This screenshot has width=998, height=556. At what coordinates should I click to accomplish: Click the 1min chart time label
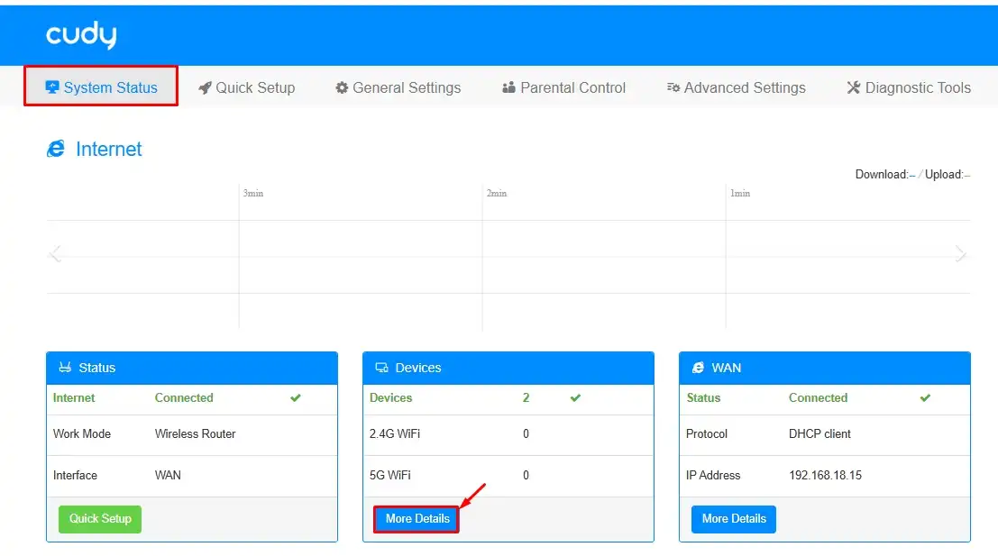point(740,193)
